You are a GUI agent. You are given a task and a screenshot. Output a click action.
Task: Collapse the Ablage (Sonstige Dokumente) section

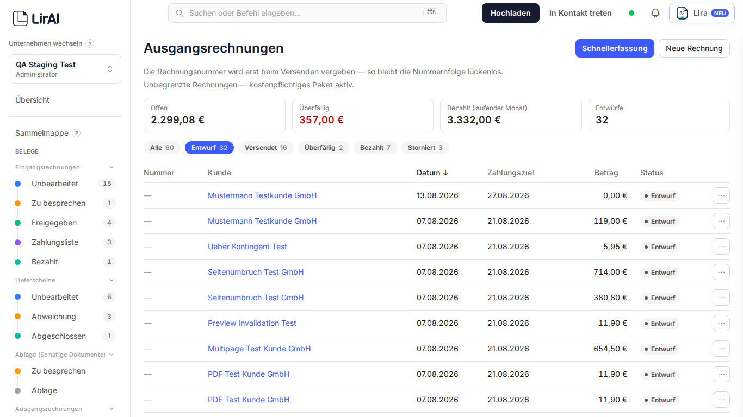coord(112,355)
